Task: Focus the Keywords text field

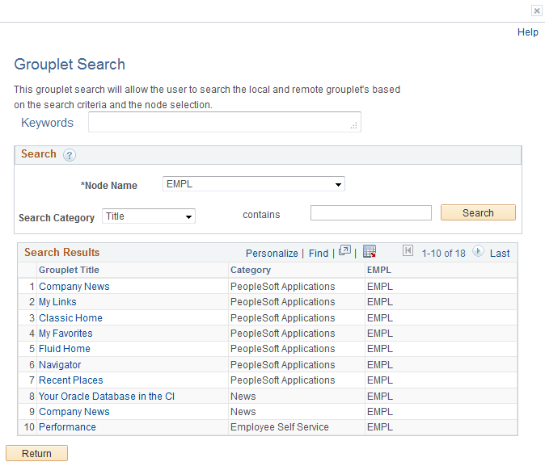Action: (x=224, y=122)
